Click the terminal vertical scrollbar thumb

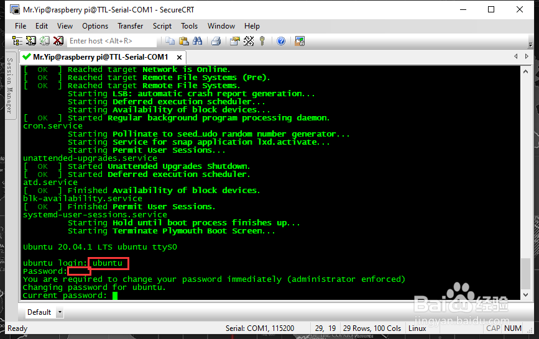(525, 274)
